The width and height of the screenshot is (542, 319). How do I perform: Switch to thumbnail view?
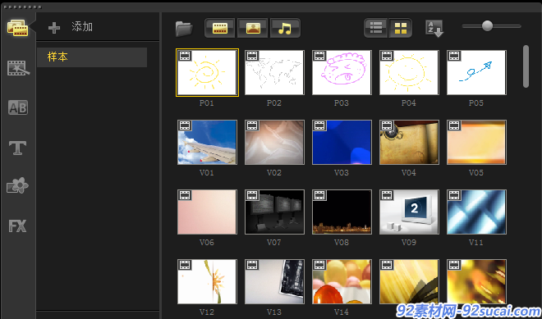click(x=401, y=28)
